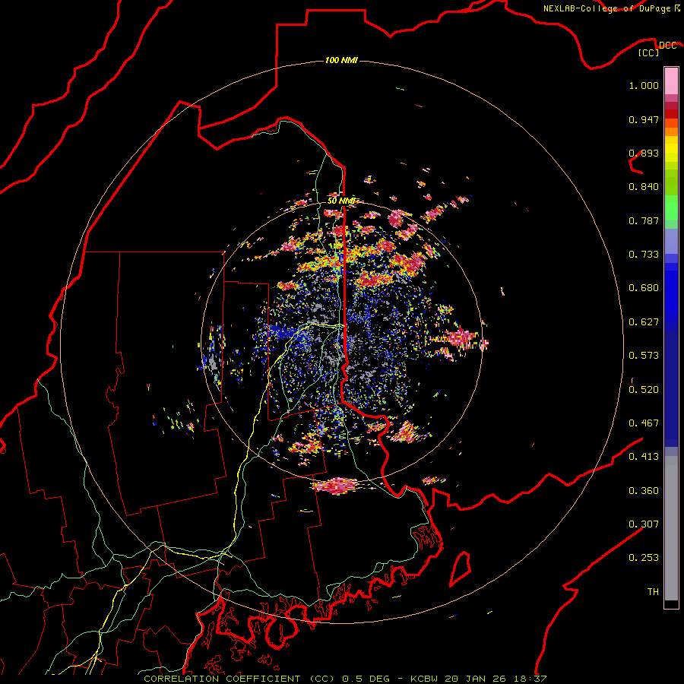Screen dimensions: 684x684
Task: Click the 0.467 legend value
Action: point(644,423)
